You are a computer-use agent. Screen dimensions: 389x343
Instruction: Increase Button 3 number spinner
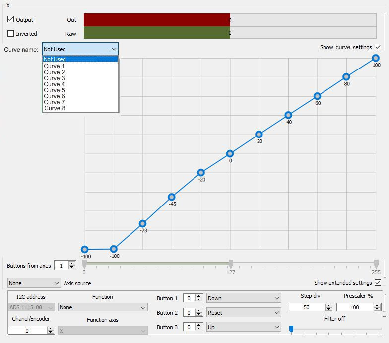coord(198,325)
